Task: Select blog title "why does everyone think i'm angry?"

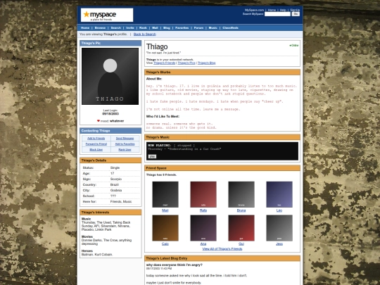Action: pos(175,265)
